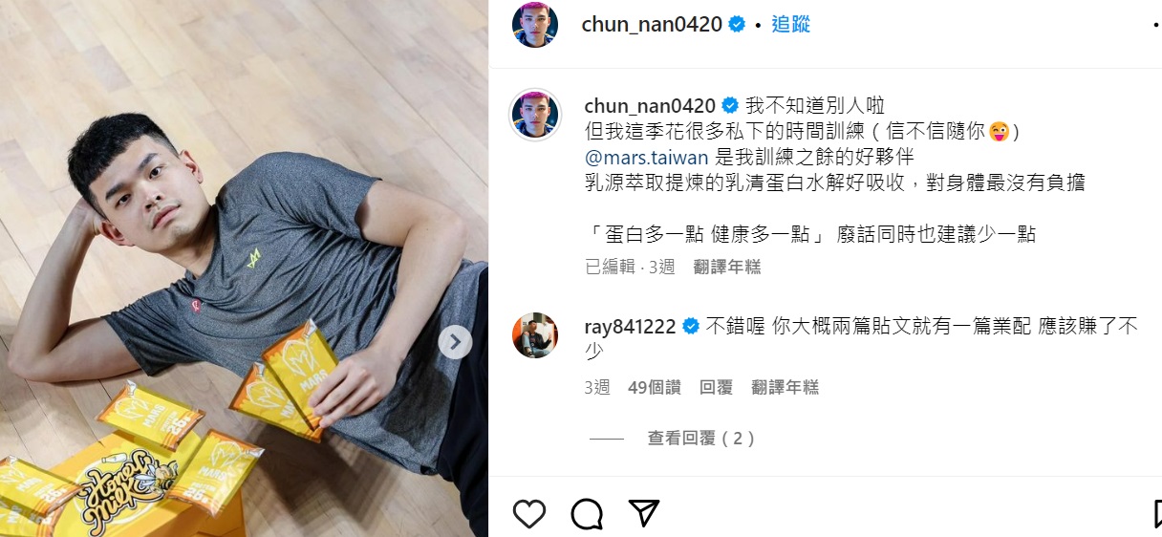This screenshot has width=1162, height=537.
Task: Translate the caption using 翻譯年糕
Action: 727,267
